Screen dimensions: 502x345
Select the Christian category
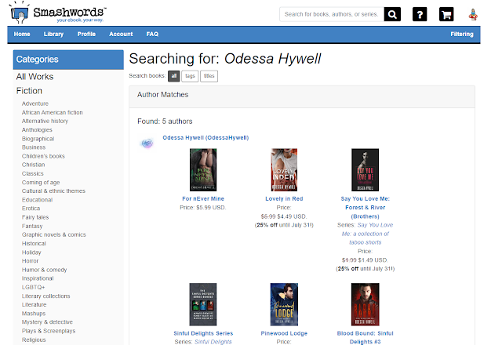pyautogui.click(x=33, y=165)
